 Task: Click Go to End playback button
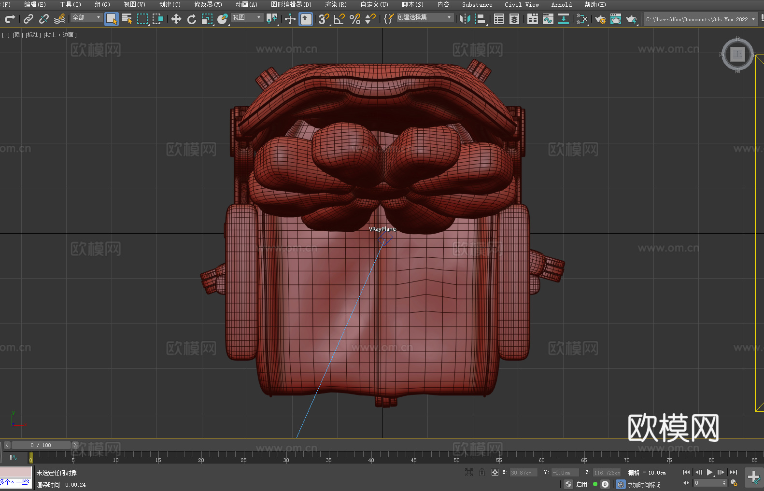(x=734, y=472)
